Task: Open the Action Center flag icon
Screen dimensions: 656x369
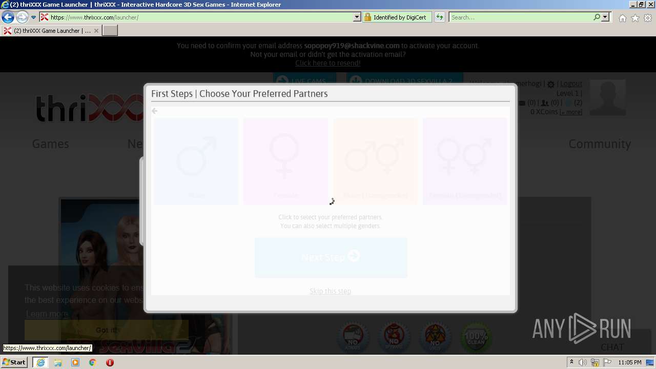Action: pyautogui.click(x=607, y=362)
